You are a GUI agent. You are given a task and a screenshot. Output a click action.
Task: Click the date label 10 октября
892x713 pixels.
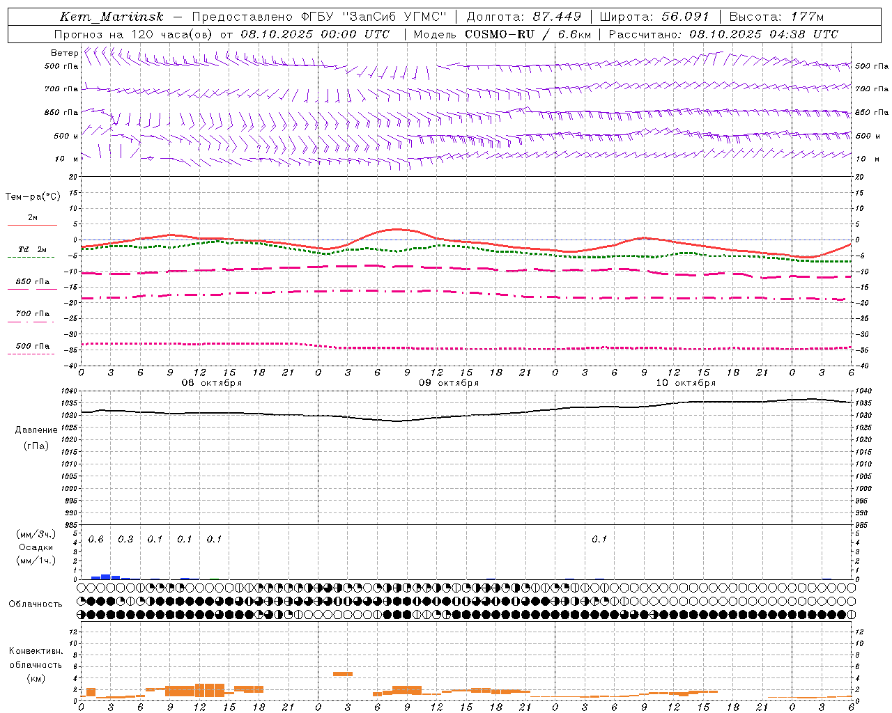point(686,383)
